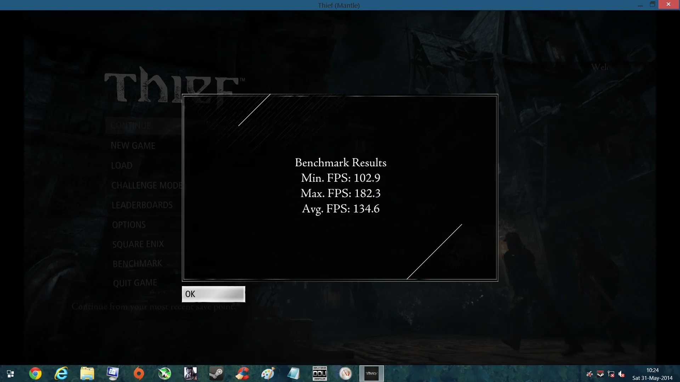The width and height of the screenshot is (680, 382).
Task: Click the Thief (Mantle) window title
Action: (339, 5)
